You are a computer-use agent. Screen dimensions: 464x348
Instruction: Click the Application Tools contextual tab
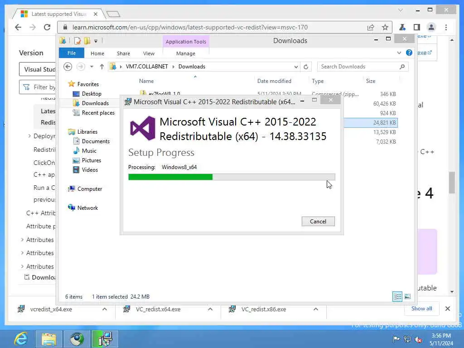click(186, 42)
